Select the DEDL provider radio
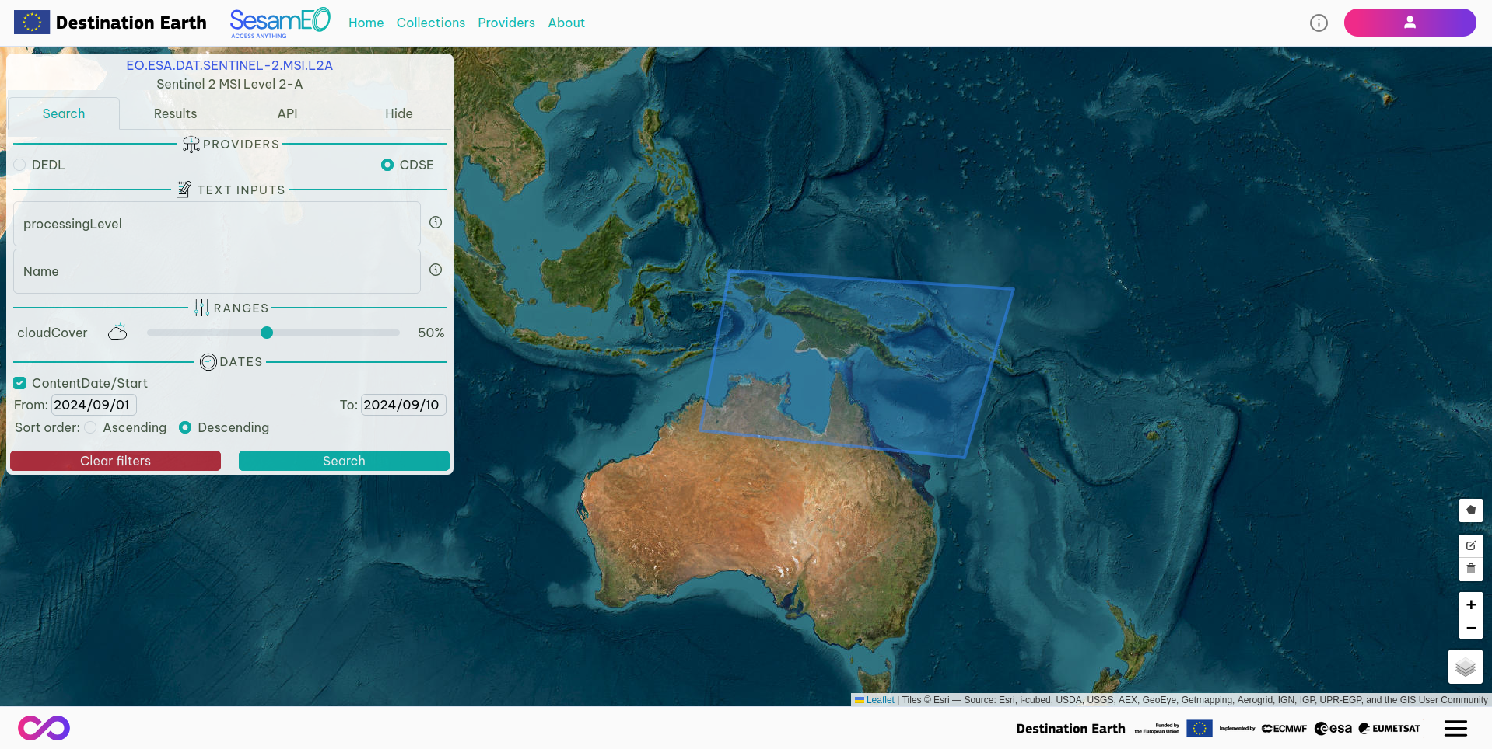Image resolution: width=1492 pixels, height=749 pixels. tap(20, 165)
